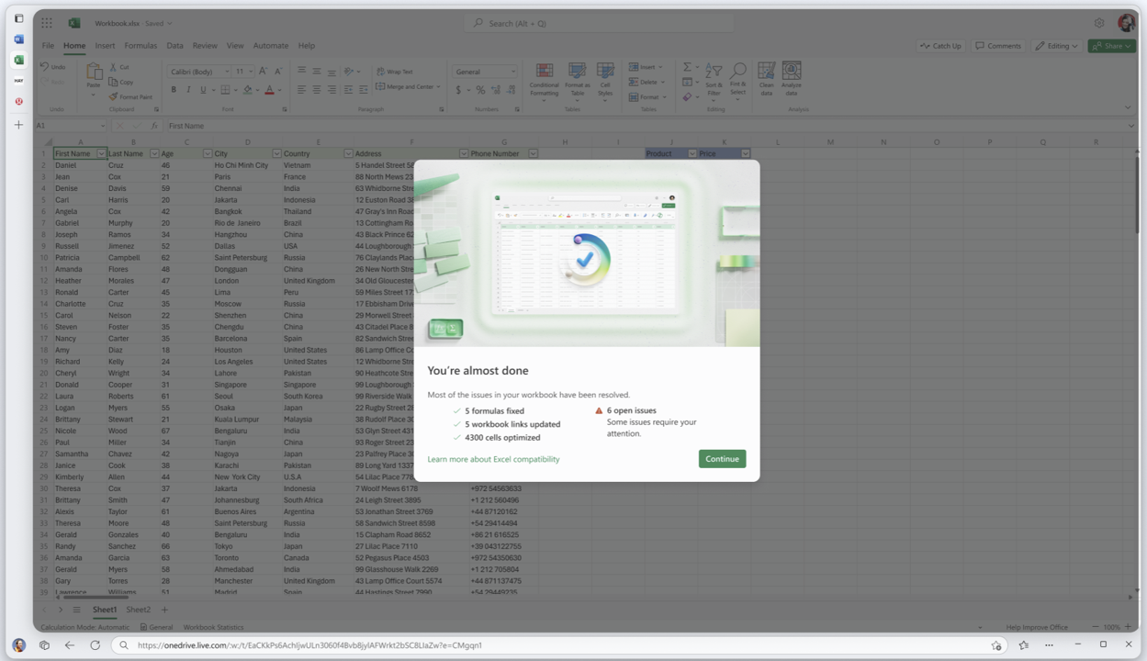Click the Word app icon in sidebar

[x=18, y=39]
